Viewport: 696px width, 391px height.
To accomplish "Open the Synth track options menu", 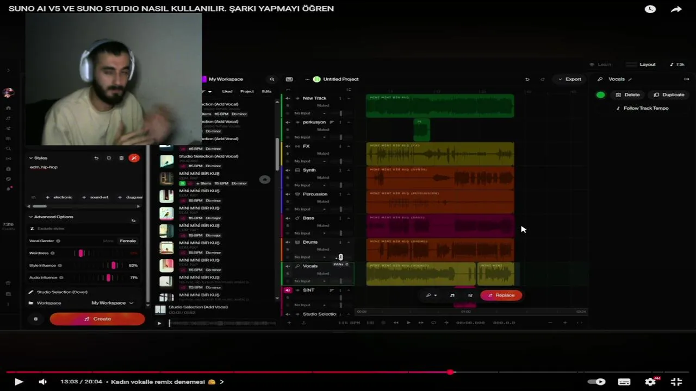I will point(340,170).
